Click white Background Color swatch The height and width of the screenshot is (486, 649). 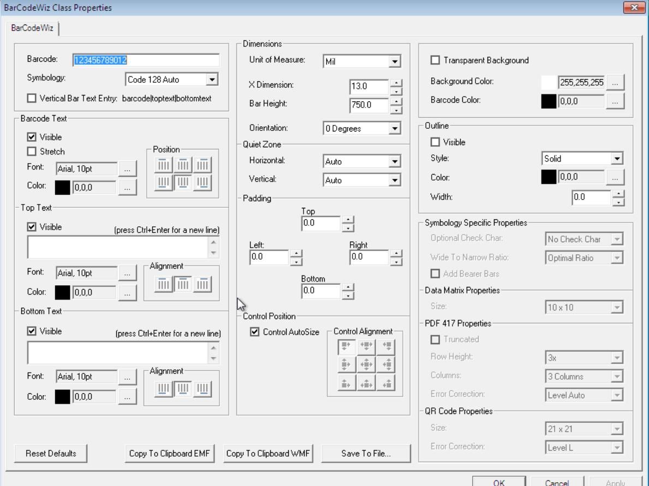[x=549, y=82]
